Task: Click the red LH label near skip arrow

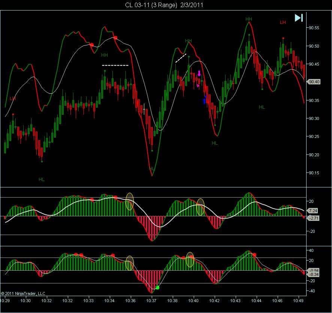Action: click(283, 22)
